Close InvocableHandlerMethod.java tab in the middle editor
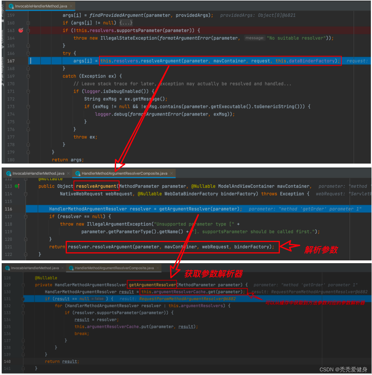This screenshot has width=372, height=375. 68,173
